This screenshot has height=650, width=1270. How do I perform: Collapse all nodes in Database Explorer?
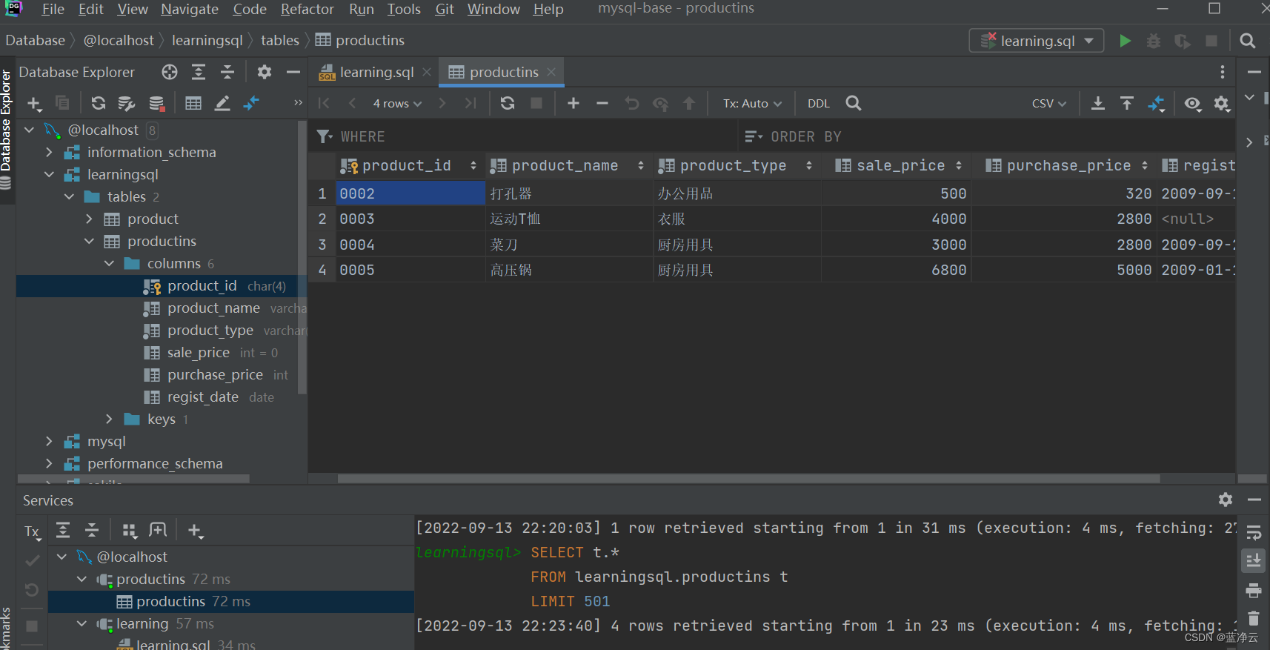(x=227, y=72)
